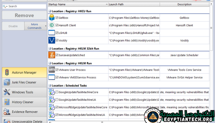Uncheck the SunJavaUpdateSched checkbox
The height and width of the screenshot is (123, 215).
57,55
